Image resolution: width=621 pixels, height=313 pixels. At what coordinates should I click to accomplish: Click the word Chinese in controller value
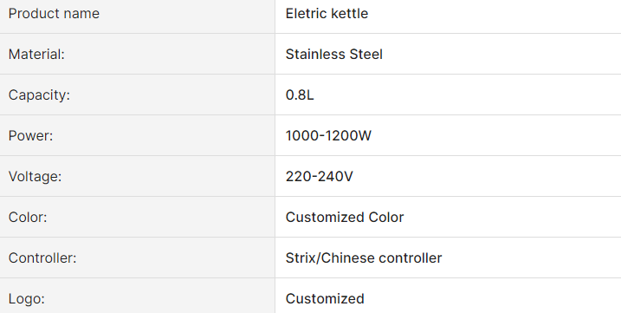point(347,258)
